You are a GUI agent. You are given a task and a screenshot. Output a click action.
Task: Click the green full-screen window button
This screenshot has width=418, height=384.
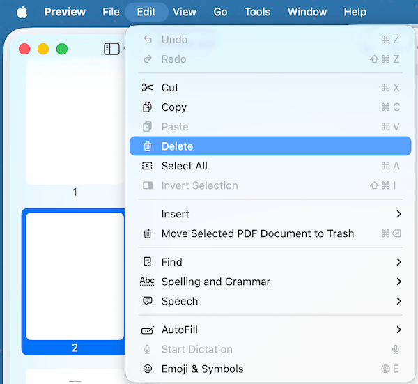62,49
